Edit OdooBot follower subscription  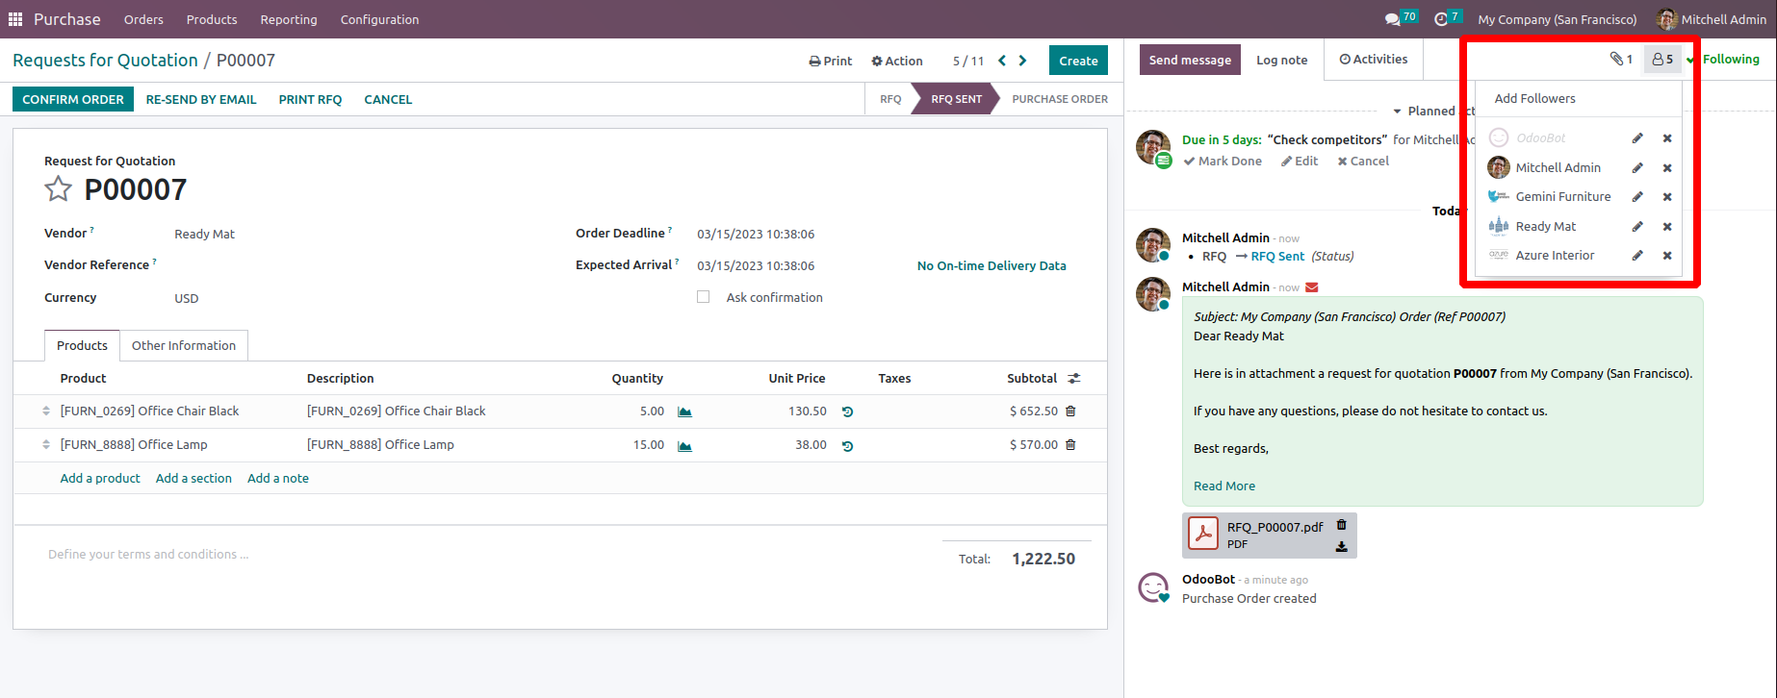[1637, 138]
